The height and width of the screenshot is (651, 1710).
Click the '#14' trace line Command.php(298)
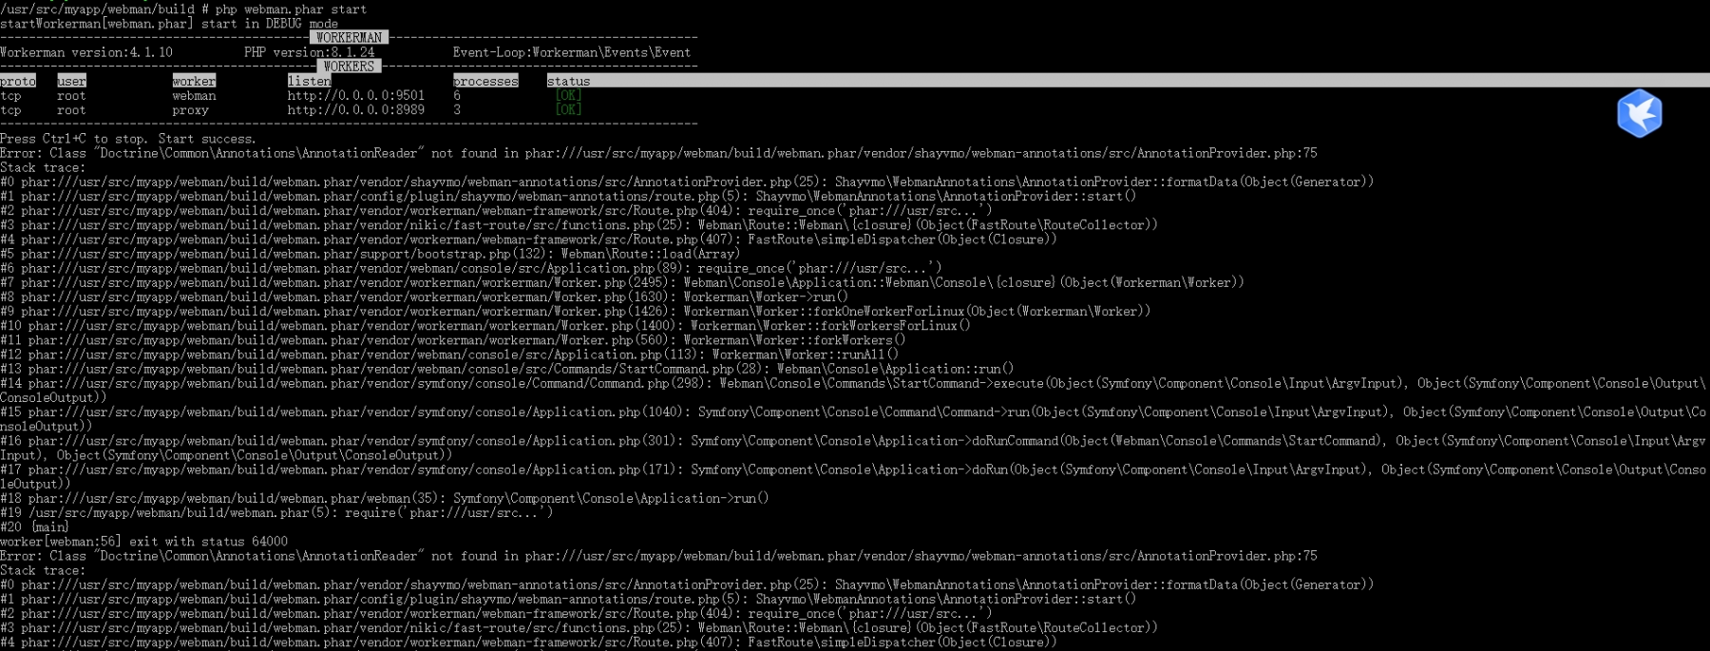click(853, 391)
